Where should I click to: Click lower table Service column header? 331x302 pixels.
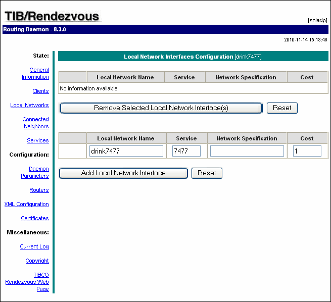(186, 138)
